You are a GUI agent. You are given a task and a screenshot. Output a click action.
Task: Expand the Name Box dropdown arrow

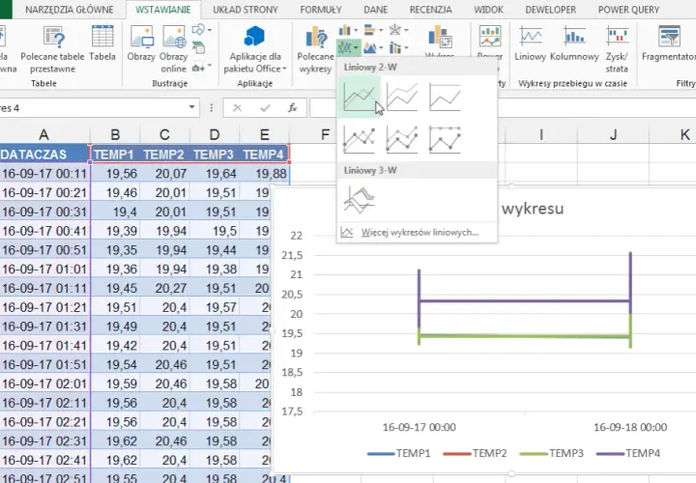coord(191,107)
